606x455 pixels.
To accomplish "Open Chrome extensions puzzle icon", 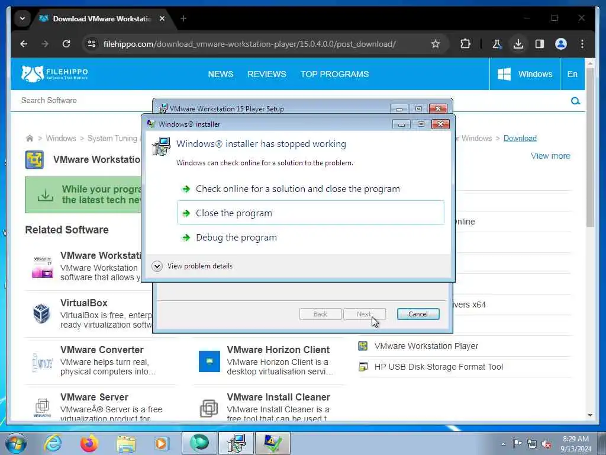I will [465, 44].
